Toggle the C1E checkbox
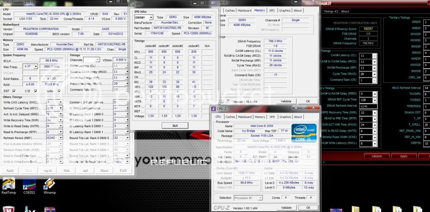Viewport: 430px width, 212px height. (x=36, y=91)
